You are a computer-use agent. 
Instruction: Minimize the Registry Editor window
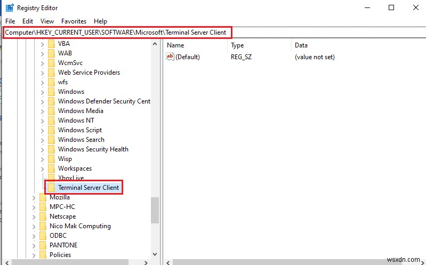[367, 7]
